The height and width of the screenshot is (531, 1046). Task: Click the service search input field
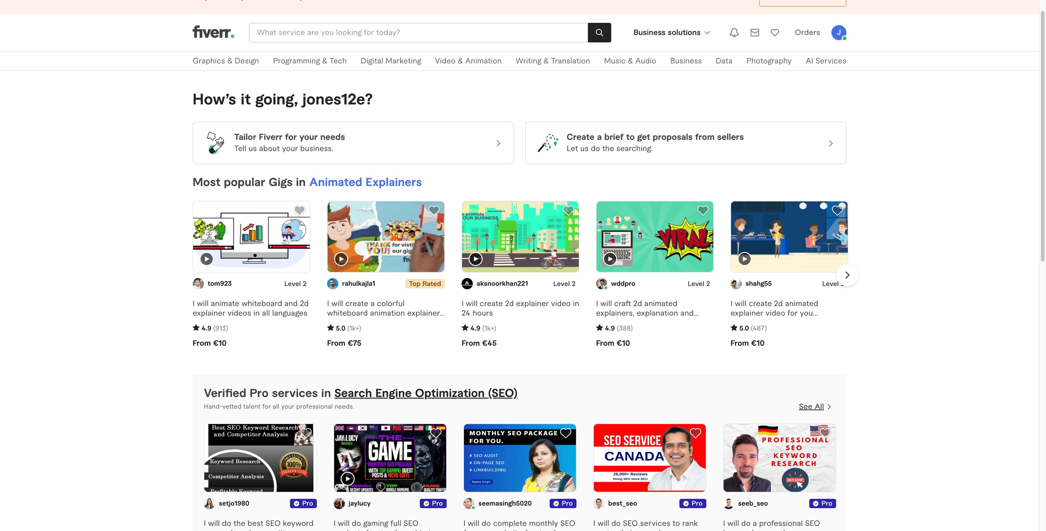pos(418,32)
